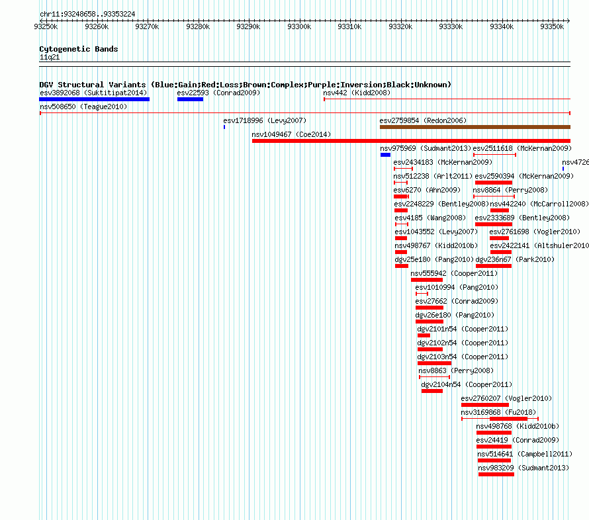Open nsv498767 (Kidd2010b) variant
The width and height of the screenshot is (589, 520).
436,245
